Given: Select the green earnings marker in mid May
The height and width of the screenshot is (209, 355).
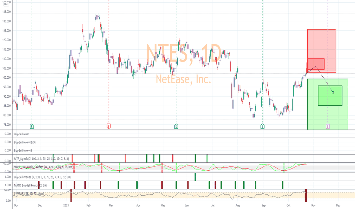Looking at the screenshot, I should pos(176,126).
